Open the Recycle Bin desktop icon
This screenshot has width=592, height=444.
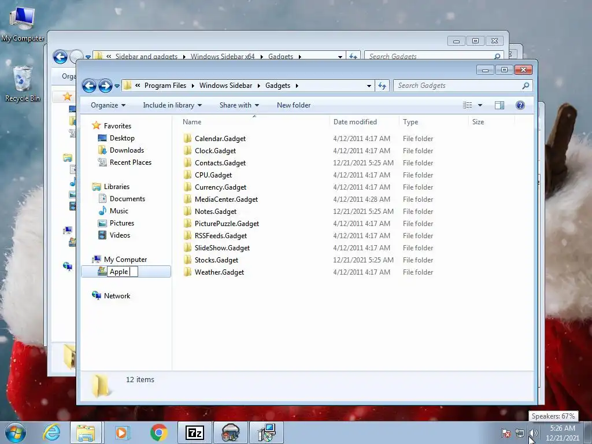click(23, 84)
